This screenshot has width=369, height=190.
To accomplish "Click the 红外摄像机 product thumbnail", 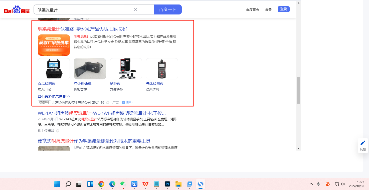I will coord(90,69).
